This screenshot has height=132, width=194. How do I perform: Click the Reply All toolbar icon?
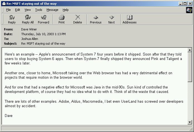click(28, 19)
